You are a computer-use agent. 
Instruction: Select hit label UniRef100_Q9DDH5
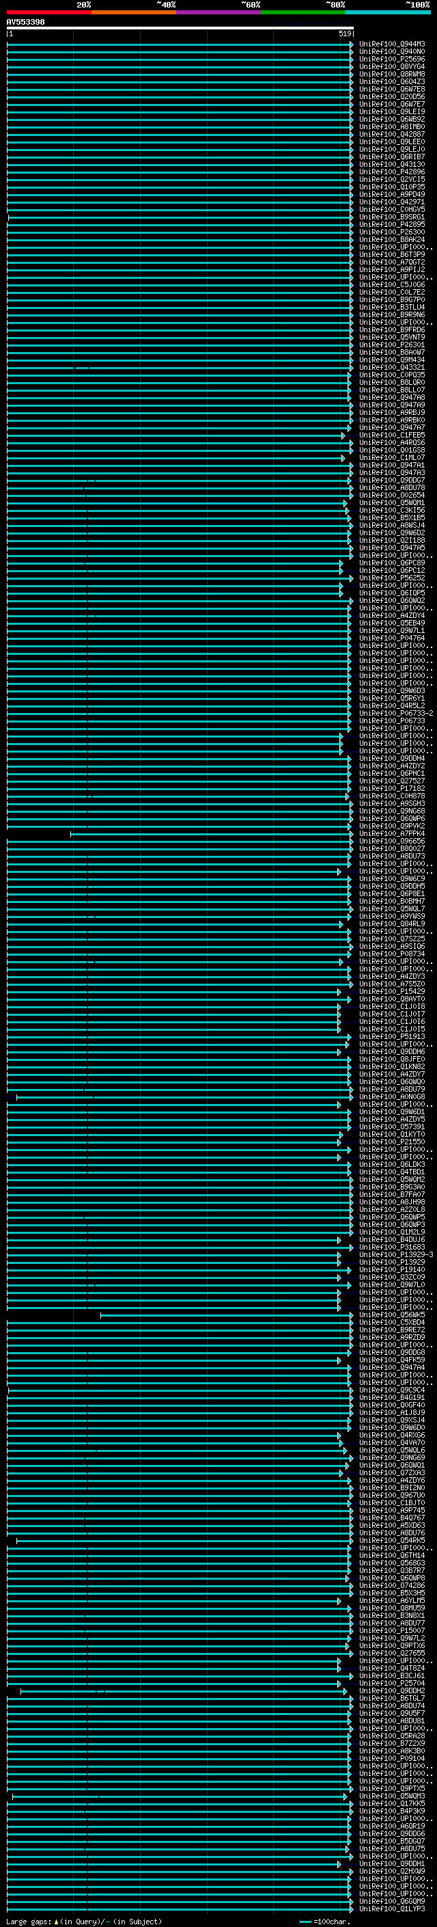[x=392, y=887]
